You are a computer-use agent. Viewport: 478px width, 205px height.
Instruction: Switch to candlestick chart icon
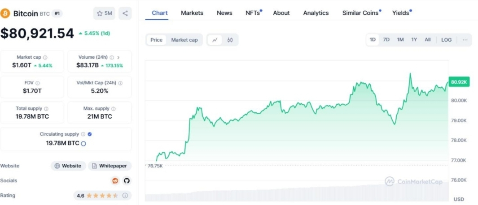[x=230, y=40]
